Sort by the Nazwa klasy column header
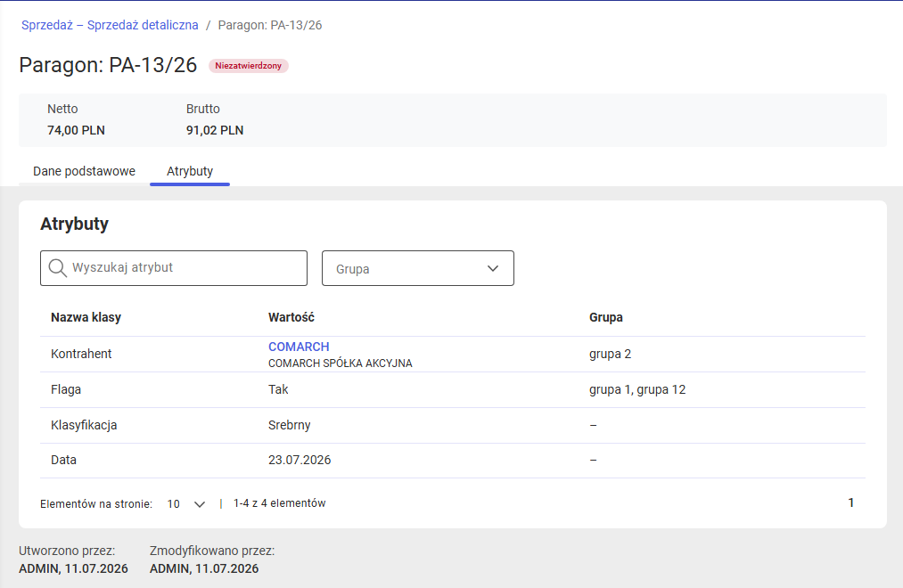The width and height of the screenshot is (903, 588). tap(86, 317)
